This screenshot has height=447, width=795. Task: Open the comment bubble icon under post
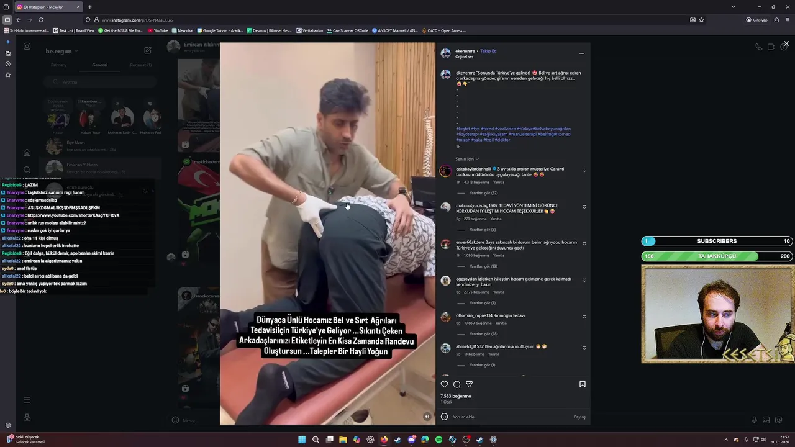click(457, 384)
